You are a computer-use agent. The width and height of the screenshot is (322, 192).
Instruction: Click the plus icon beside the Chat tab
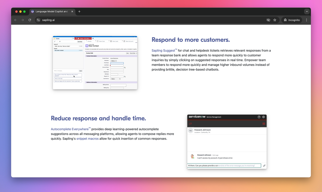[93, 39]
